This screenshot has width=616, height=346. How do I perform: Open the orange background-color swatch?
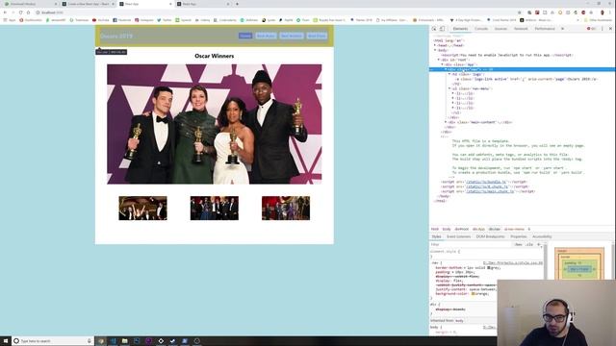click(x=473, y=293)
